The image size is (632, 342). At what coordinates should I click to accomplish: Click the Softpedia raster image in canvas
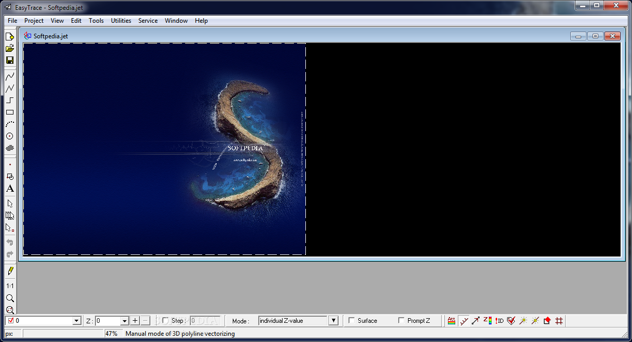(164, 149)
